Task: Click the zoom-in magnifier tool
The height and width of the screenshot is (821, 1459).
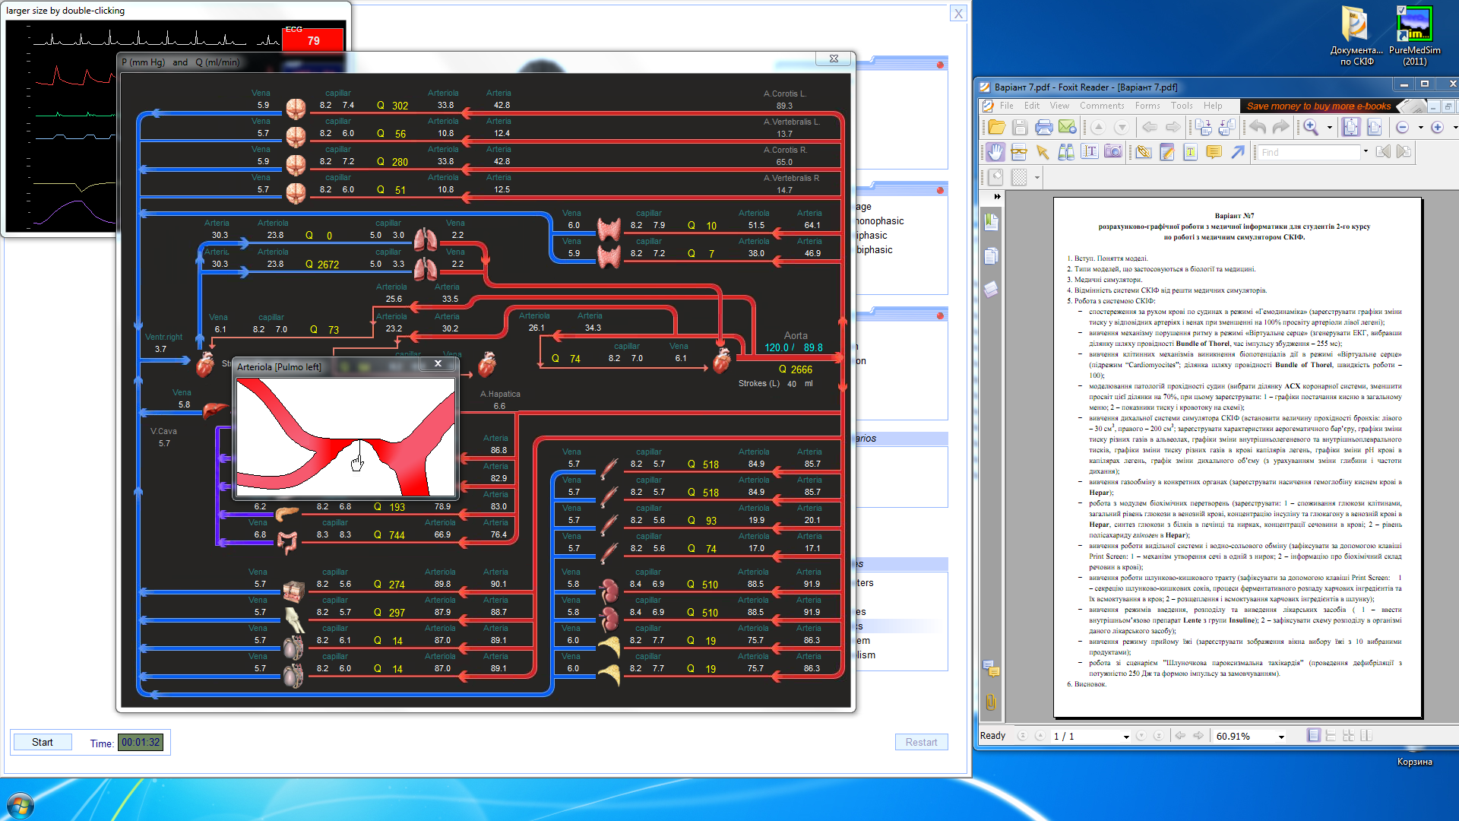Action: [1311, 128]
